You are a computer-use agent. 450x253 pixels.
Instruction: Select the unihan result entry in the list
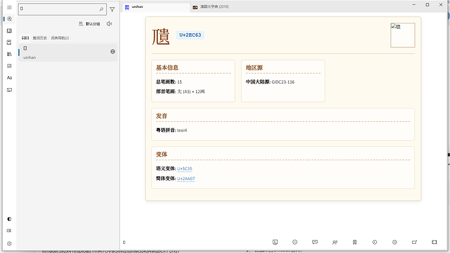(x=68, y=53)
